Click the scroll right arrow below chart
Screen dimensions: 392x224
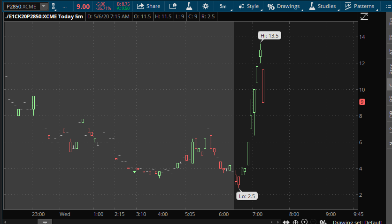pyautogui.click(x=278, y=222)
